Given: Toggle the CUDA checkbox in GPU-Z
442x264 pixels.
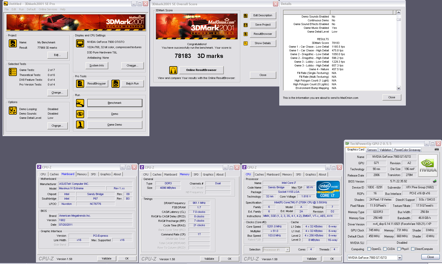Looking at the screenshot, I should [x=385, y=249].
